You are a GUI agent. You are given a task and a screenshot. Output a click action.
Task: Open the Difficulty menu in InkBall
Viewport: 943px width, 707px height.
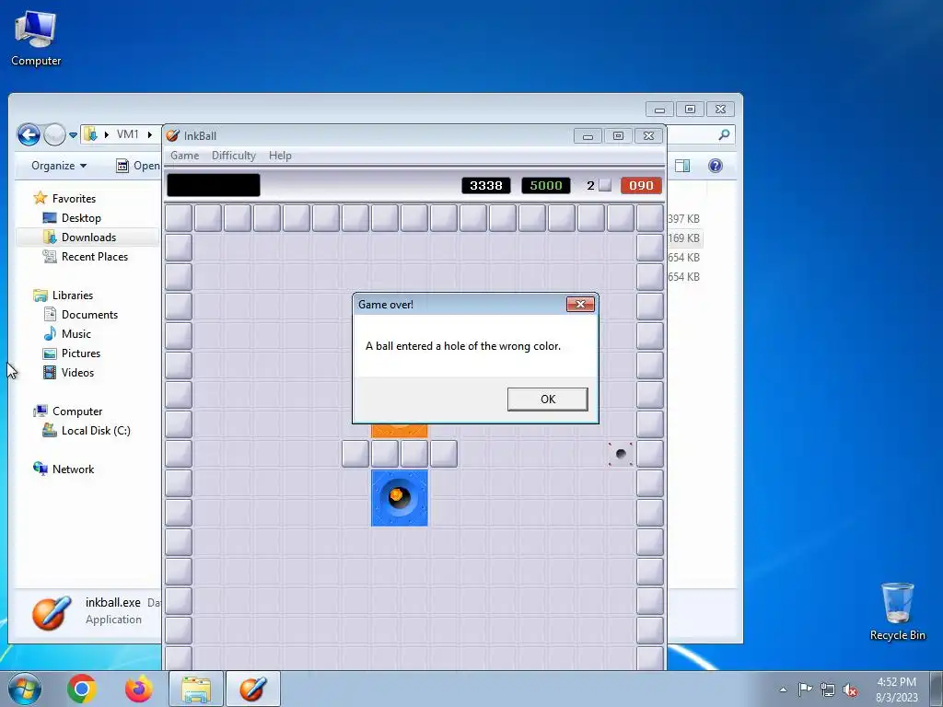(x=233, y=156)
